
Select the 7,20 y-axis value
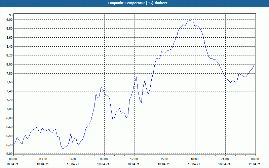pos(10,100)
